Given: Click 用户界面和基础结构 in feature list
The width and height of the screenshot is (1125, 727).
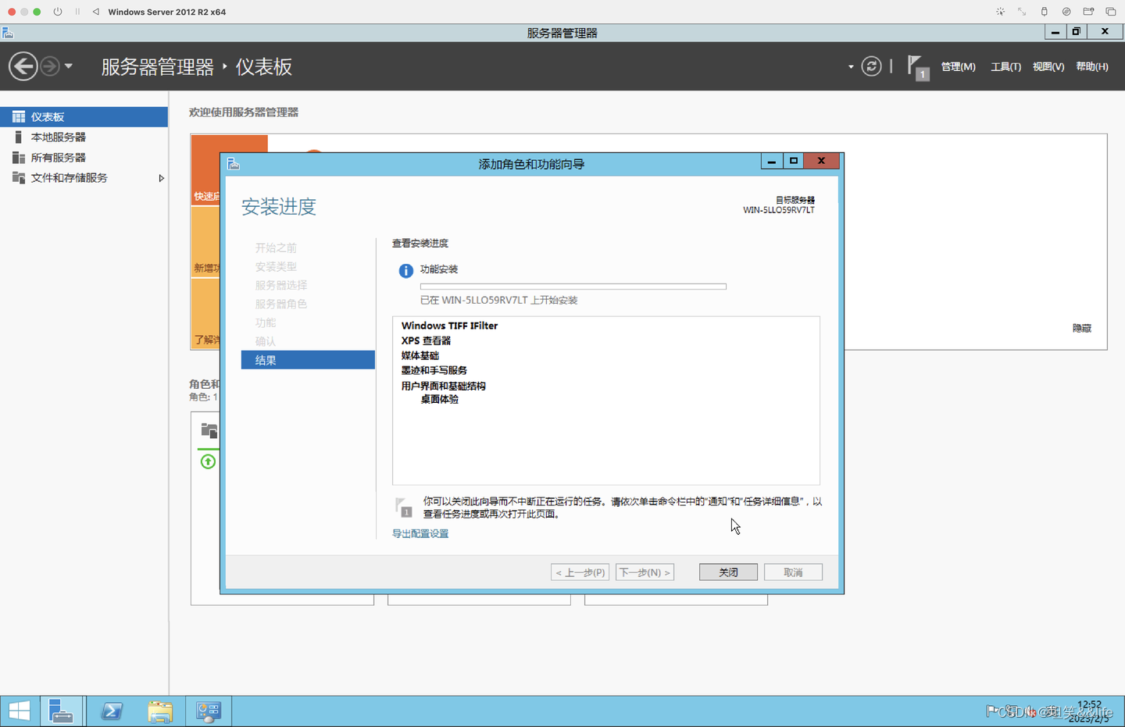Looking at the screenshot, I should [x=444, y=386].
